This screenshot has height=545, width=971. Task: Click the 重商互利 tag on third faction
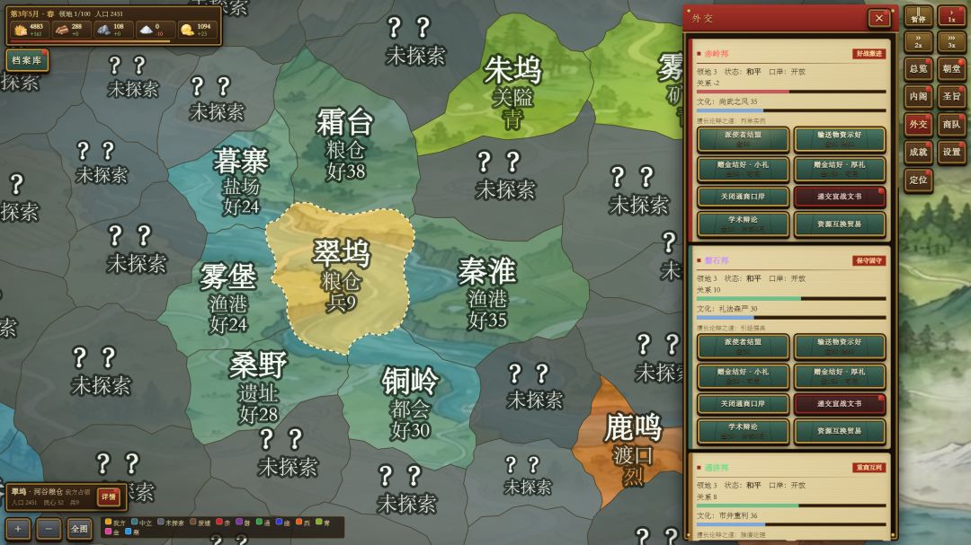869,468
